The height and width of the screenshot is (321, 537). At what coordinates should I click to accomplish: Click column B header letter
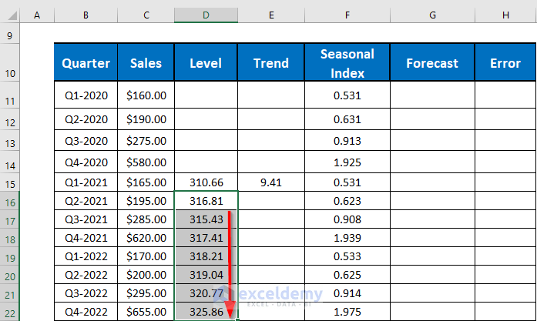coord(86,16)
